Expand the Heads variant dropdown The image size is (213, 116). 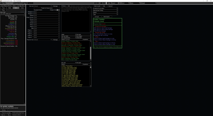pos(105,12)
